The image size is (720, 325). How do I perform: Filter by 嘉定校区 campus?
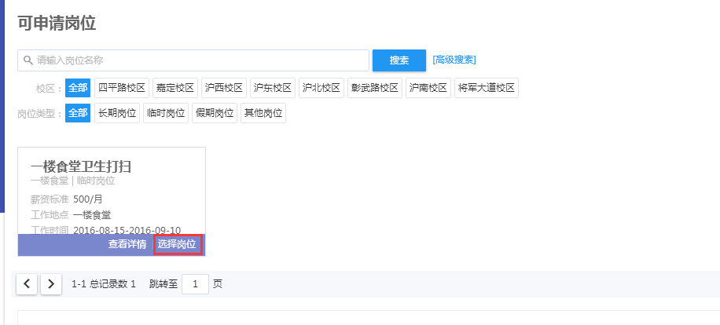(174, 88)
